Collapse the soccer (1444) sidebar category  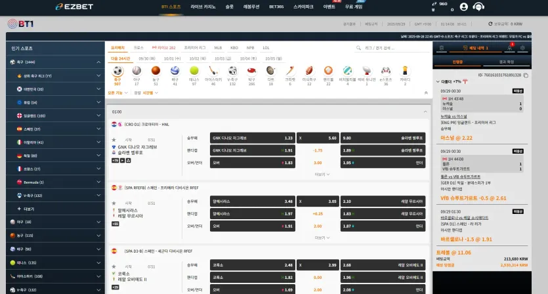tap(98, 62)
